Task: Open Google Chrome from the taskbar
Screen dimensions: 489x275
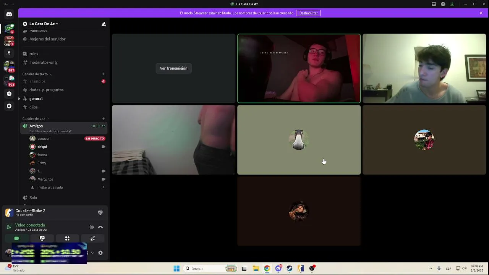Action: tap(267, 269)
